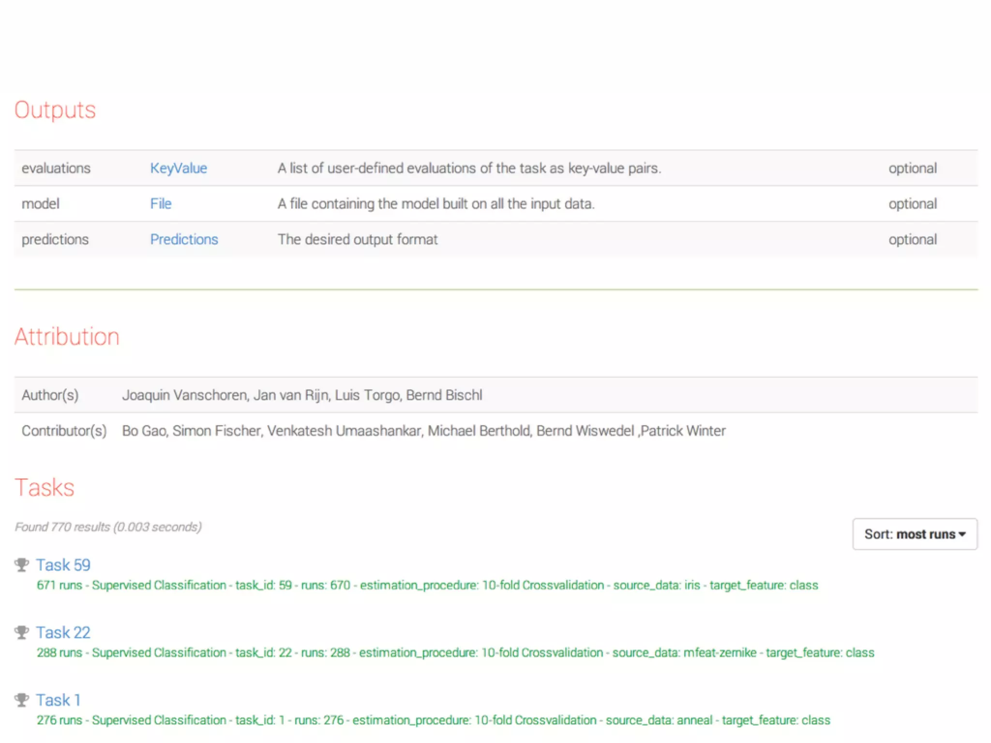
Task: Click the Found 770 results text
Action: tap(108, 527)
